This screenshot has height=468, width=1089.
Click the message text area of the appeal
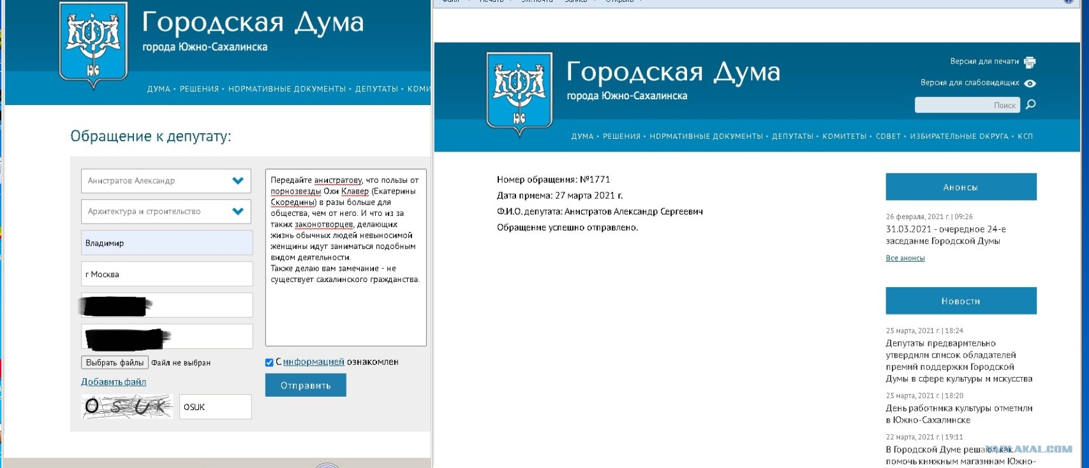click(x=346, y=257)
